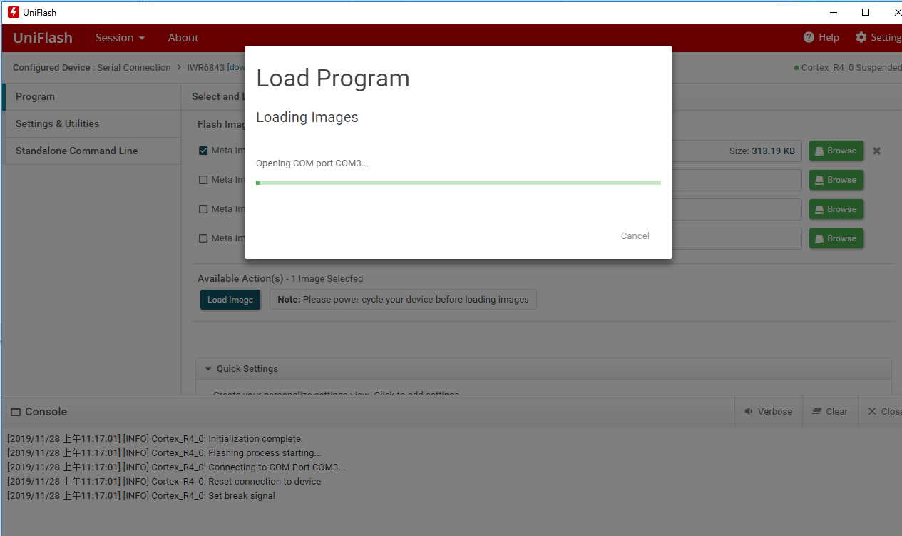Check the fourth Meta Image checkbox
This screenshot has width=902, height=536.
pyautogui.click(x=203, y=238)
